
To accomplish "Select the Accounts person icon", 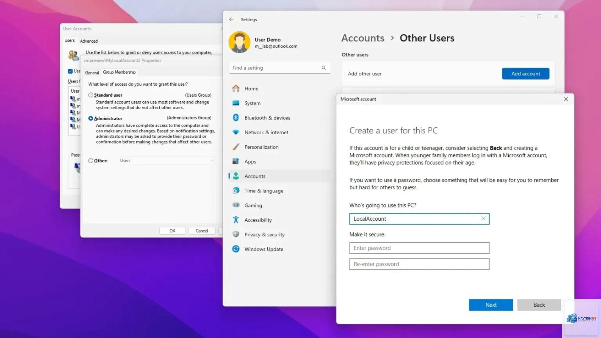I will tap(236, 176).
